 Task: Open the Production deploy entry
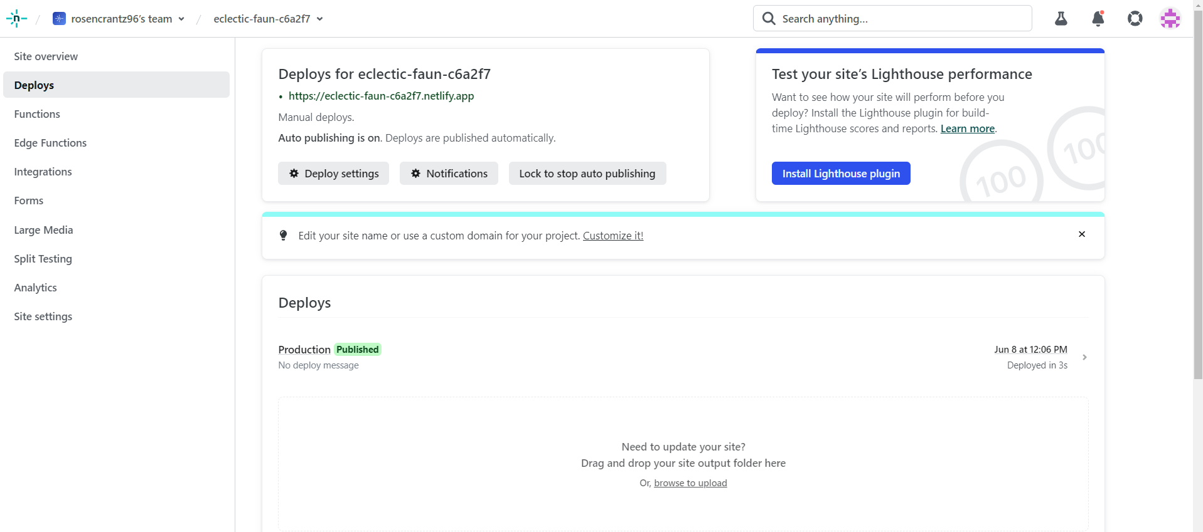(x=683, y=357)
